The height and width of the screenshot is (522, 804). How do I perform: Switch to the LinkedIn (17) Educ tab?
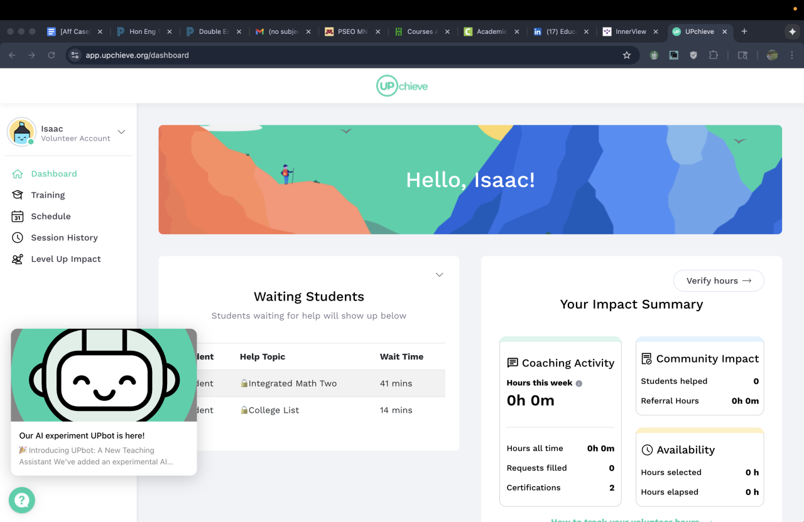point(560,31)
